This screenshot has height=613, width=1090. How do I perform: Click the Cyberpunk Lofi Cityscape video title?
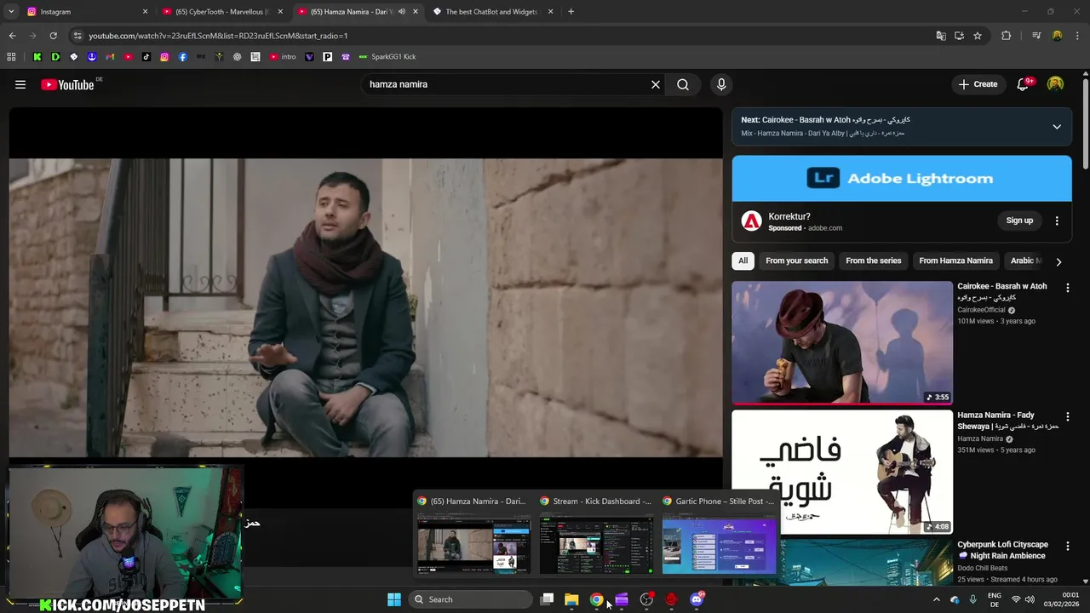pos(1002,550)
